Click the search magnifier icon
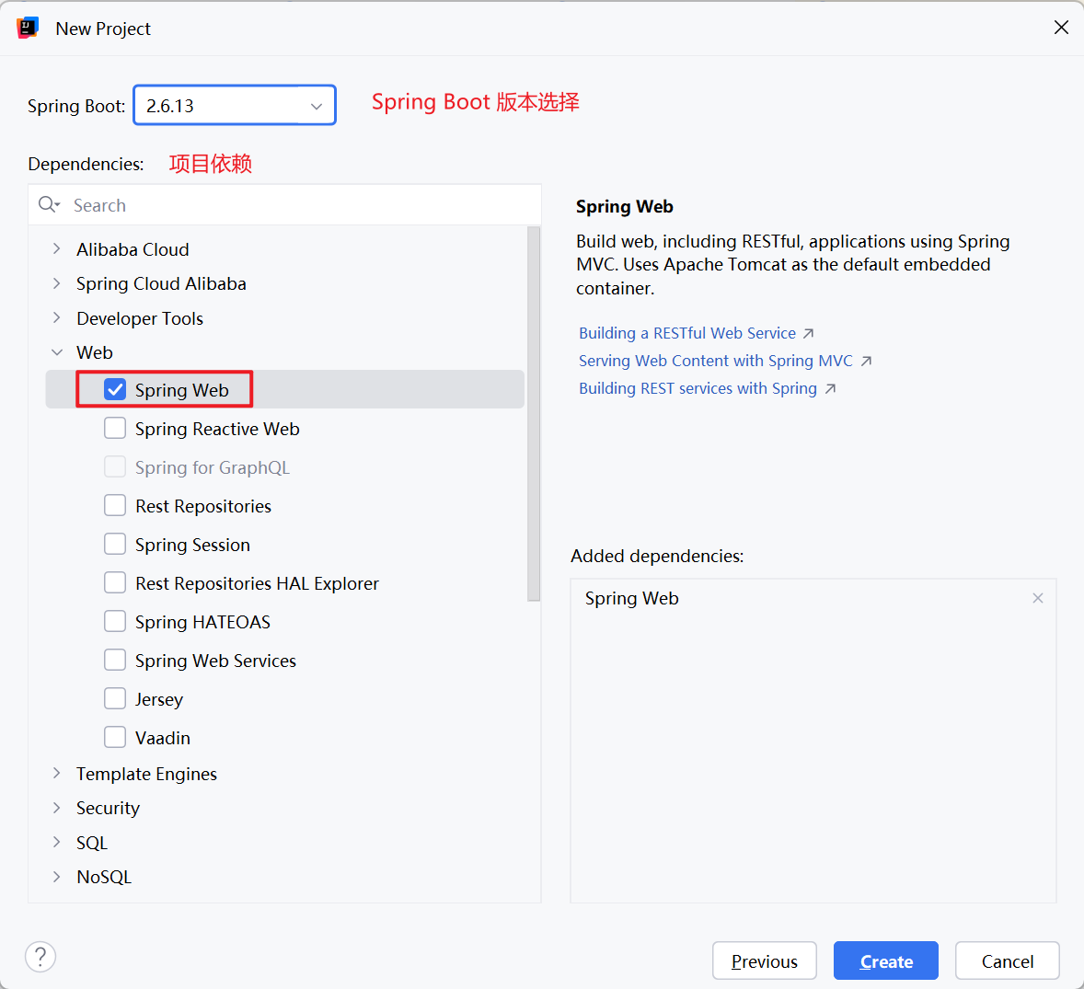 pyautogui.click(x=49, y=204)
